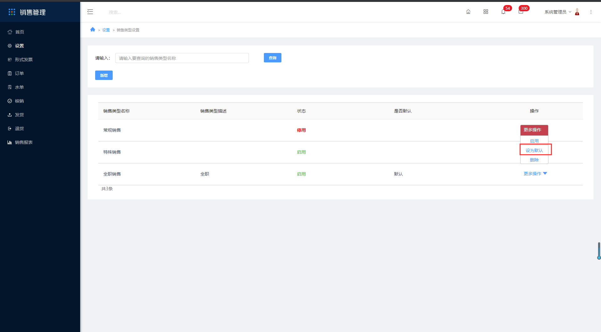This screenshot has height=332, width=601.
Task: Click the 共3条 total count text
Action: pyautogui.click(x=107, y=189)
